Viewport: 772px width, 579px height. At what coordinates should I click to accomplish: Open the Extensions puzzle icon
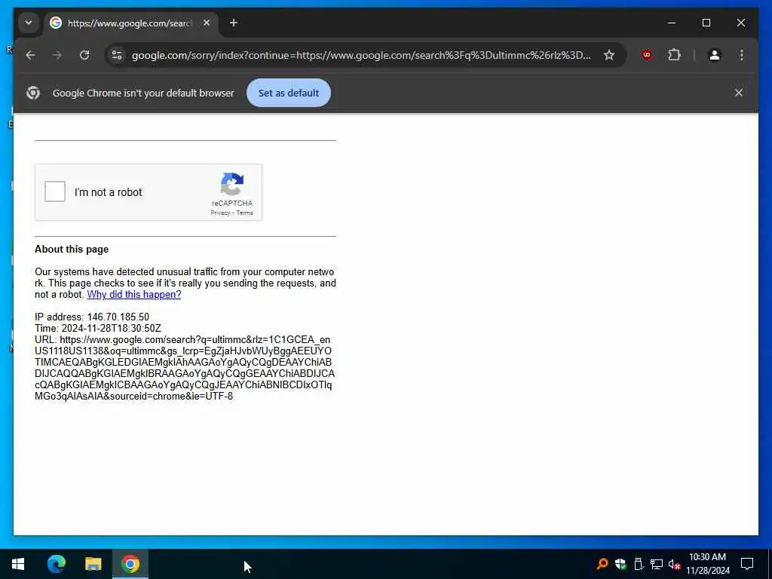click(x=674, y=55)
